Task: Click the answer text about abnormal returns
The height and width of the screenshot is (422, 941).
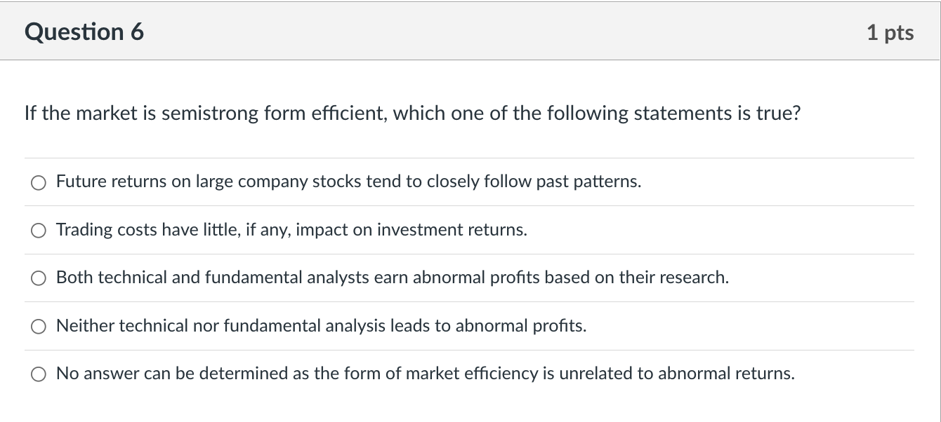Action: [x=425, y=373]
